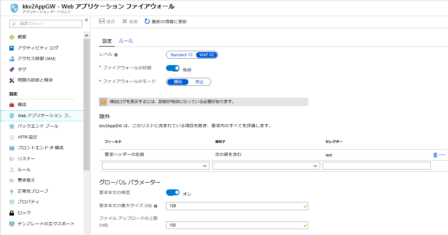
Task: Click the 破棄 discard toolbar button
Action: [x=130, y=22]
